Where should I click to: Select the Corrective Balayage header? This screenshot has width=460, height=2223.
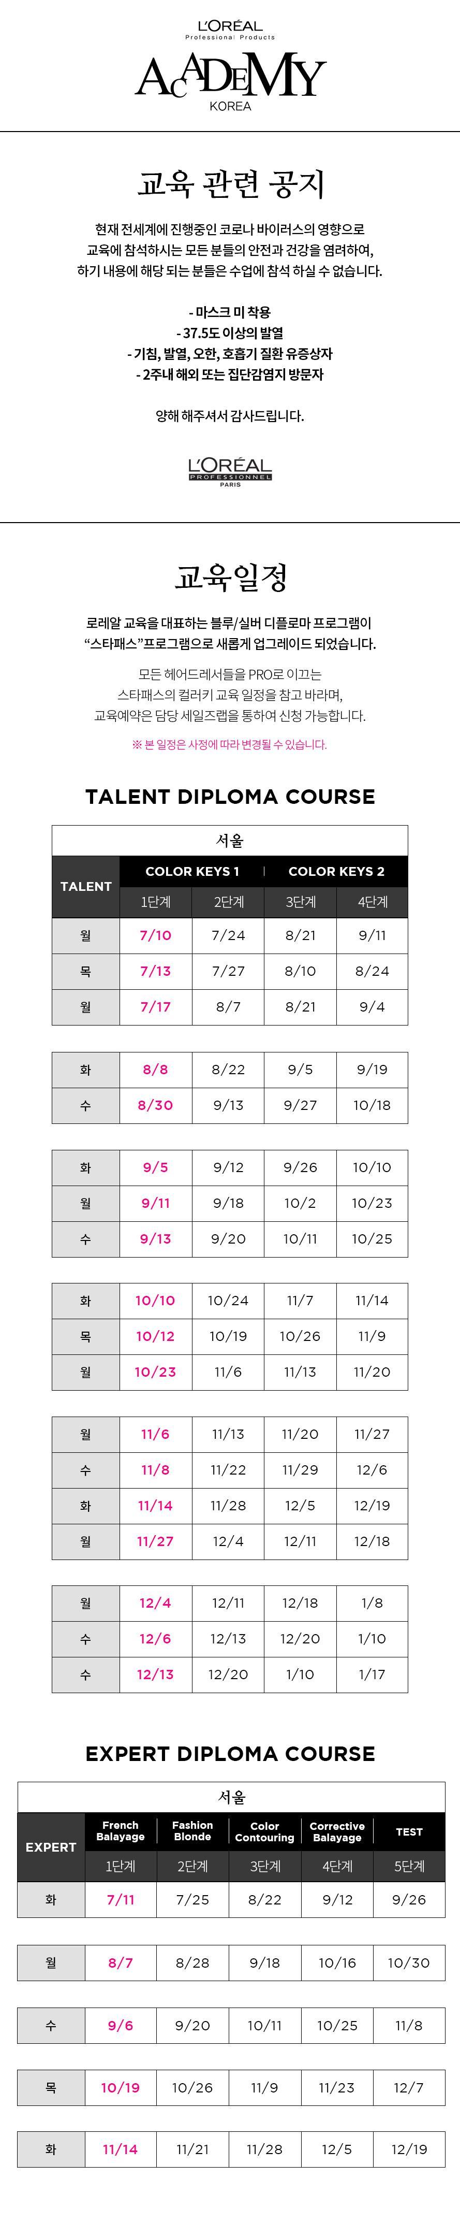pyautogui.click(x=337, y=1832)
